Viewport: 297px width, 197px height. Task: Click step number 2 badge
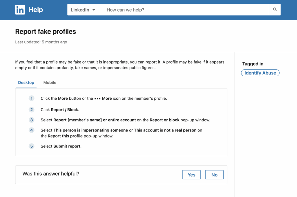point(31,110)
